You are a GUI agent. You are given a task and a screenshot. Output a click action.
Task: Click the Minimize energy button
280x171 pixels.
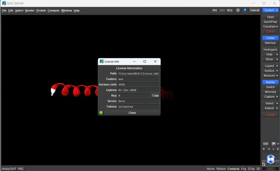tap(270, 92)
